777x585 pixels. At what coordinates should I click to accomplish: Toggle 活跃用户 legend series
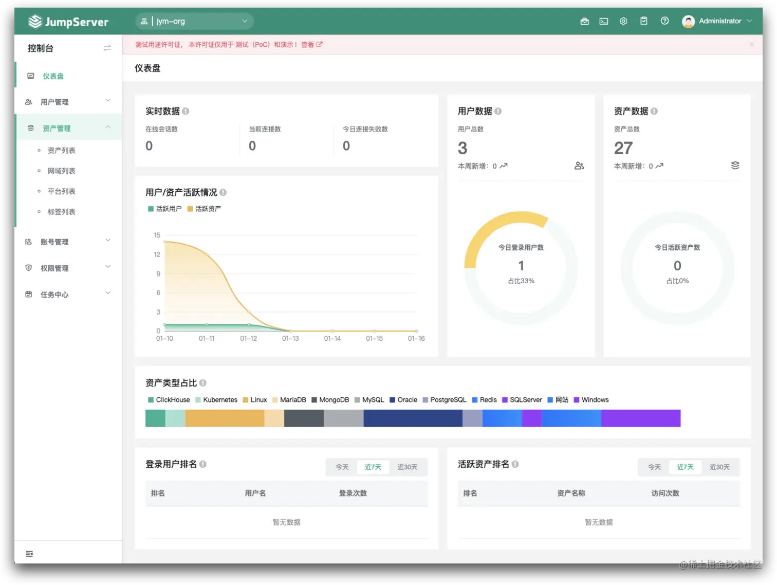pyautogui.click(x=165, y=209)
